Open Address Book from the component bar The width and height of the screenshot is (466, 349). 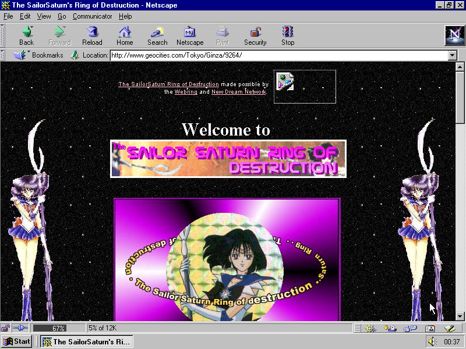[x=430, y=328]
